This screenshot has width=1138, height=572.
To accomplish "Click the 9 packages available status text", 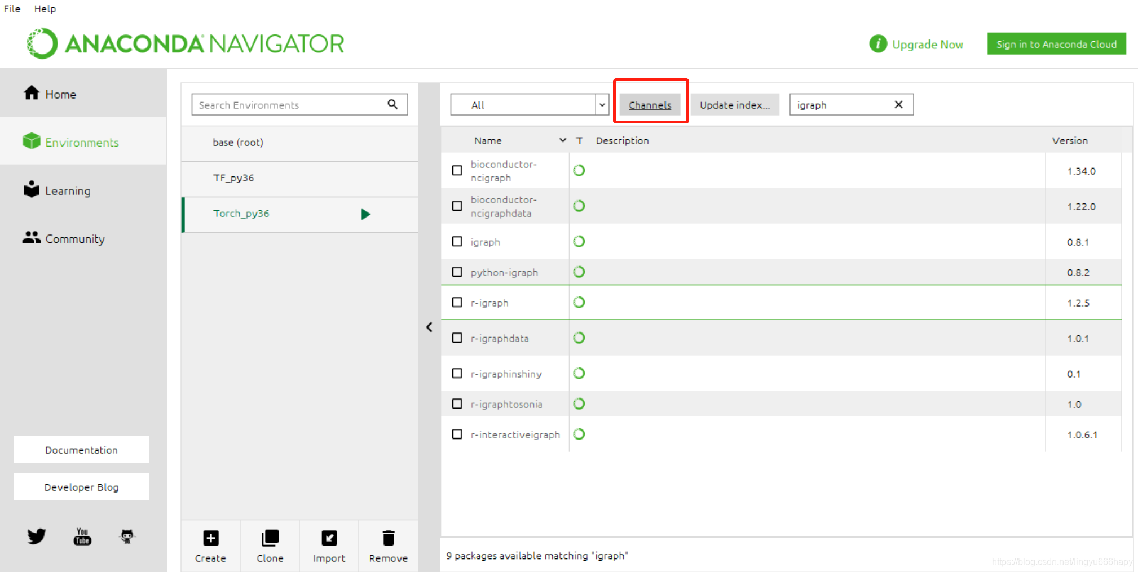I will pyautogui.click(x=537, y=556).
